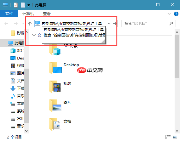Choose the 搜索 "控制面板..." suggestion
Image resolution: width=180 pixels, height=141 pixels.
point(74,35)
